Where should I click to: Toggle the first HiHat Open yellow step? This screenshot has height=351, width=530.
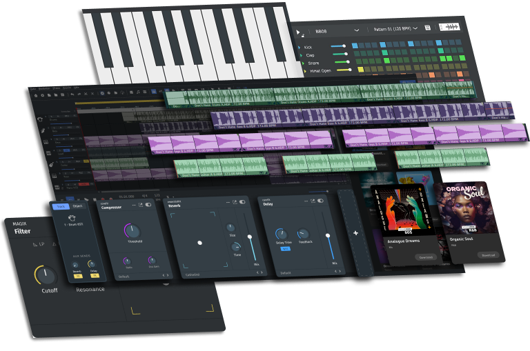pos(361,70)
